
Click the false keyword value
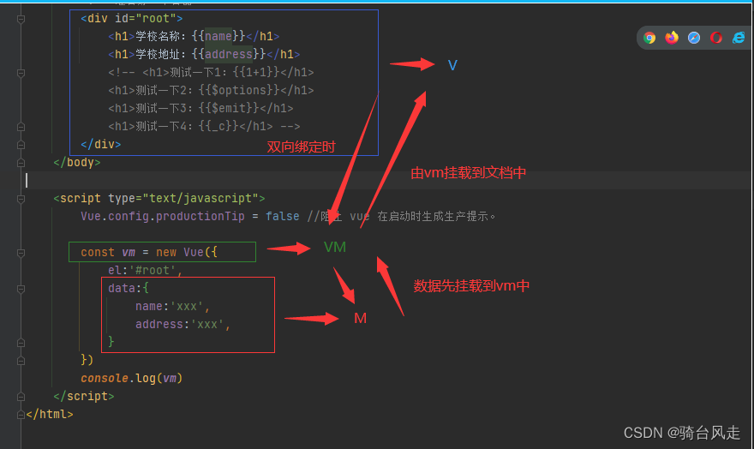tap(282, 216)
